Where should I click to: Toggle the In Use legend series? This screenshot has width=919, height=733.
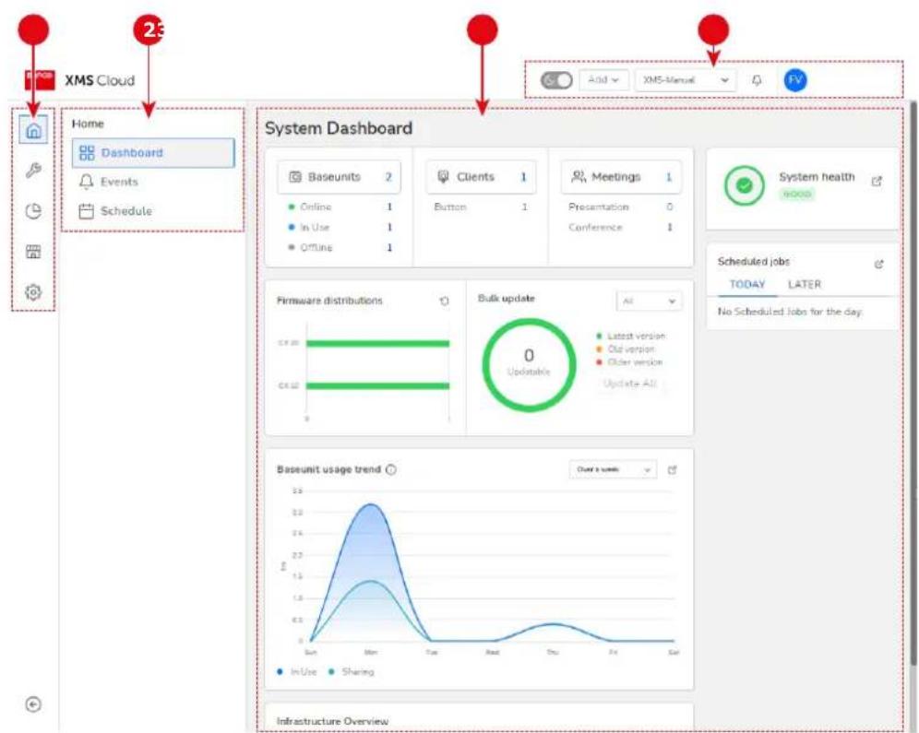point(296,671)
